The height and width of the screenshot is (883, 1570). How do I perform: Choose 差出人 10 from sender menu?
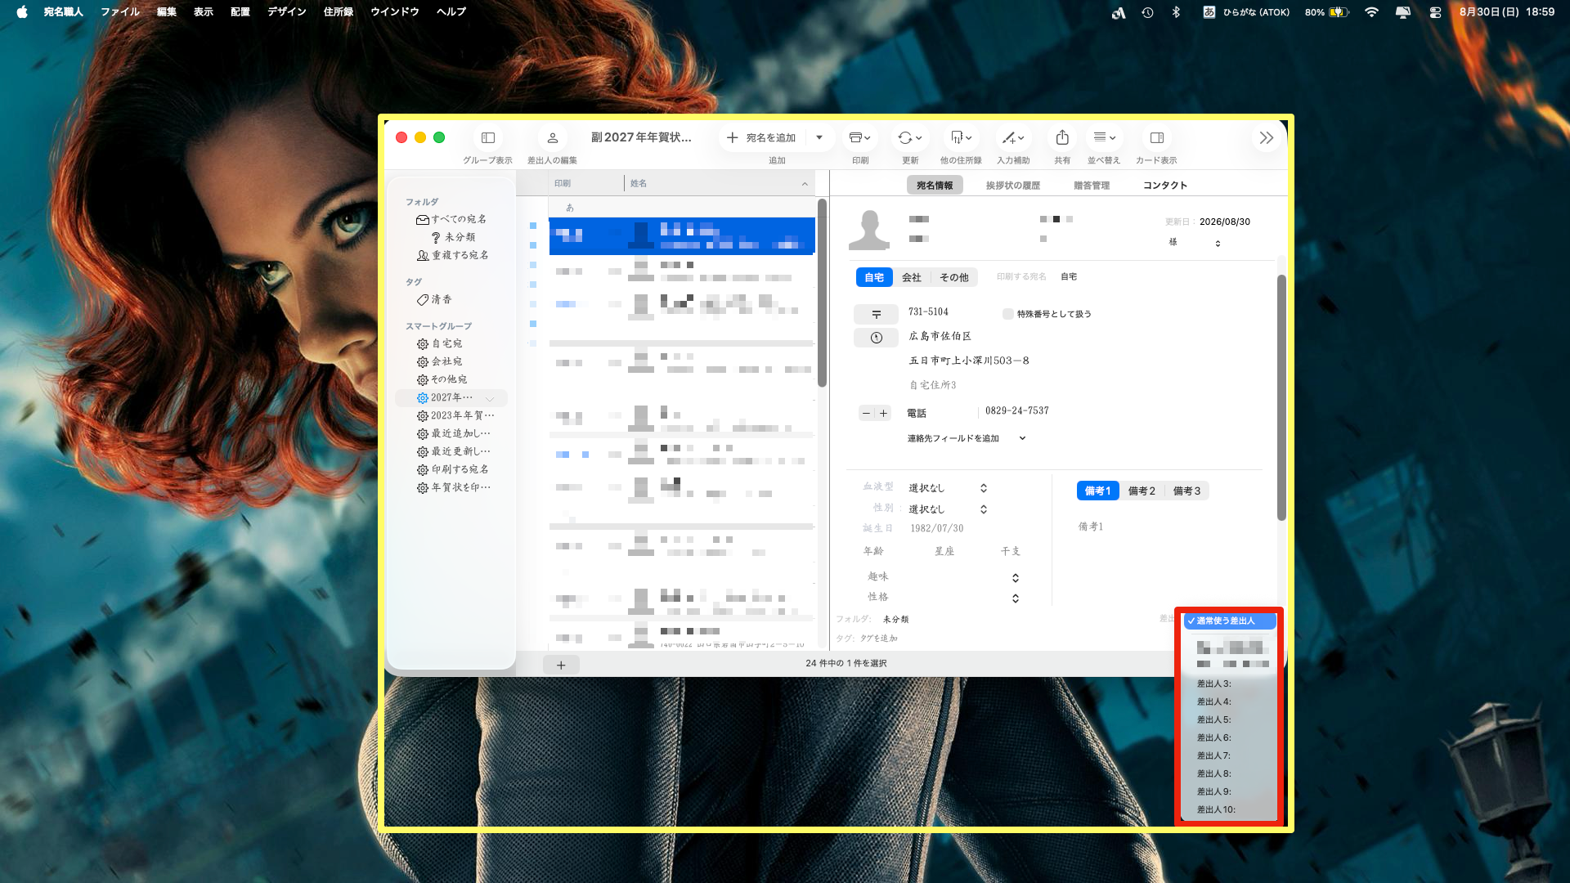[1230, 809]
